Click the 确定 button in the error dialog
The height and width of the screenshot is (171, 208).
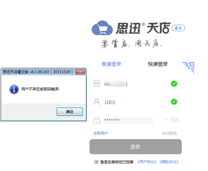point(70,112)
